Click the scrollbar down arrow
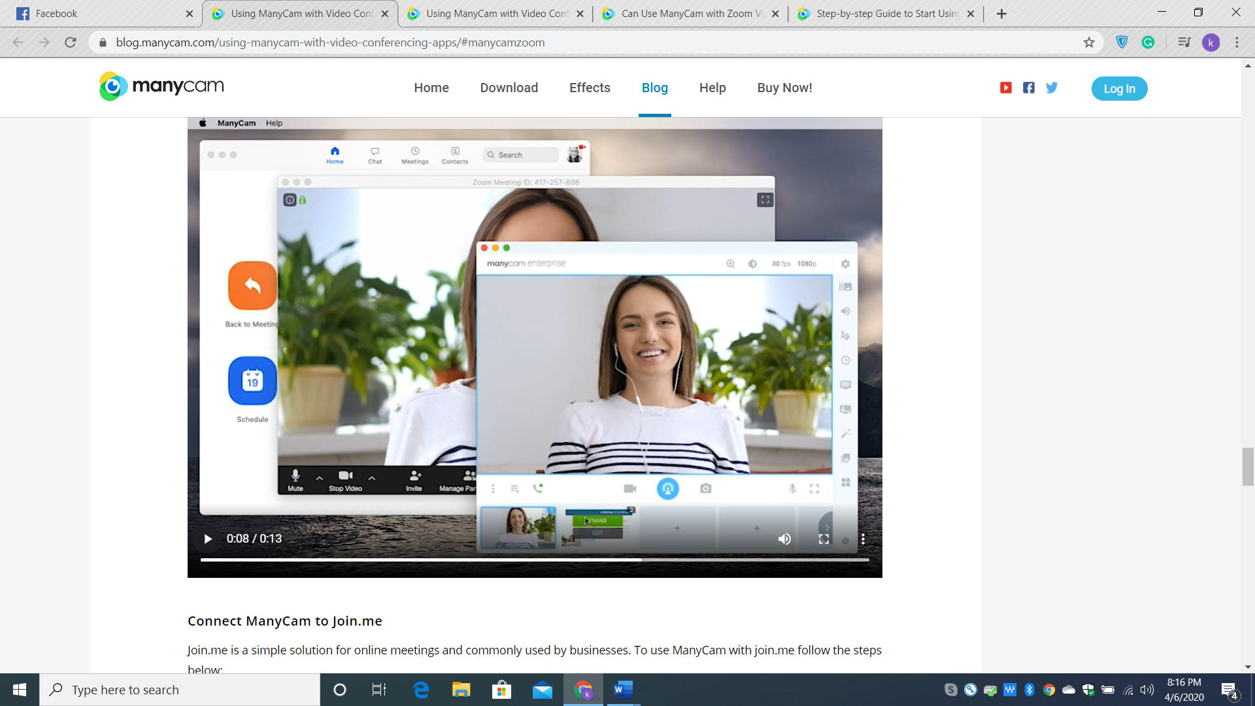The image size is (1255, 706). [x=1248, y=667]
